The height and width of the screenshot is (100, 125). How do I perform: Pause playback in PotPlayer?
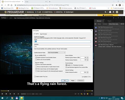(x=2, y=94)
